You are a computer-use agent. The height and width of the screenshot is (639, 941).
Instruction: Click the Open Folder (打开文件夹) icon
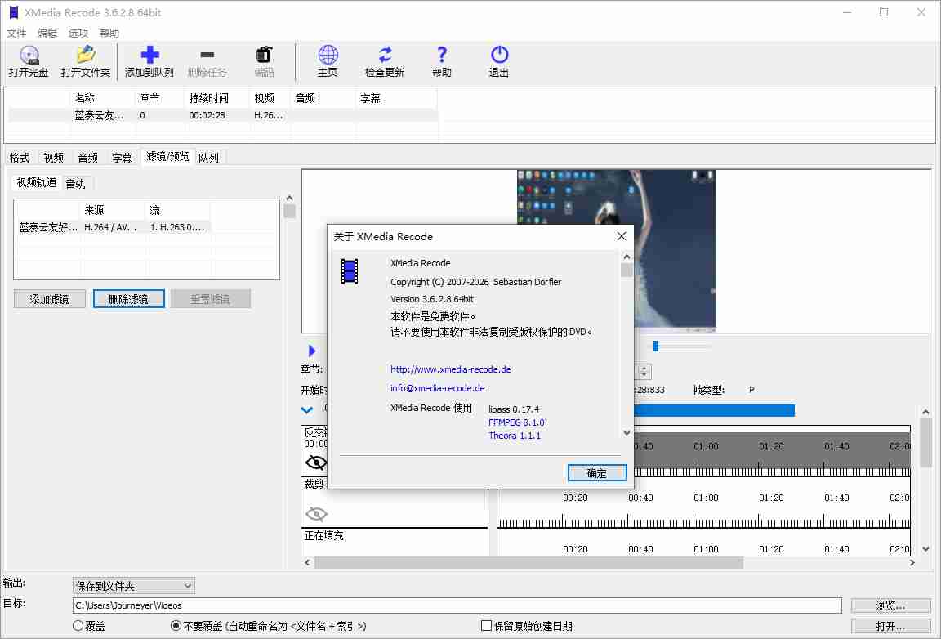point(85,56)
